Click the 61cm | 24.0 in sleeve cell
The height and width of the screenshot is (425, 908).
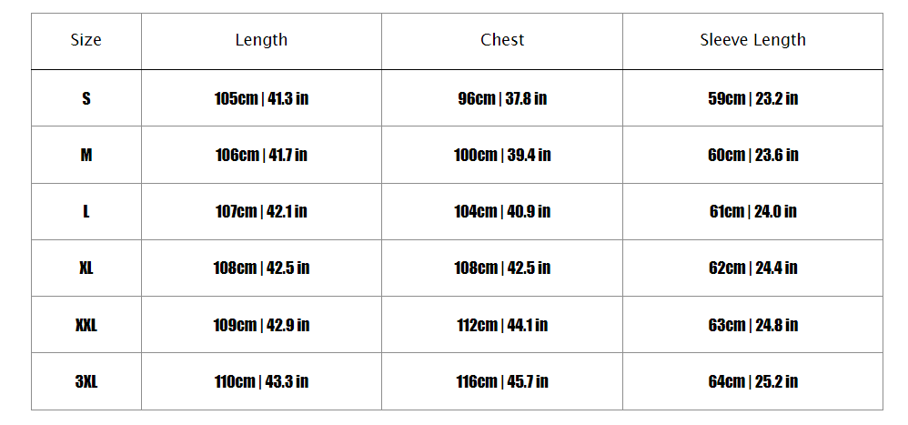[752, 212]
